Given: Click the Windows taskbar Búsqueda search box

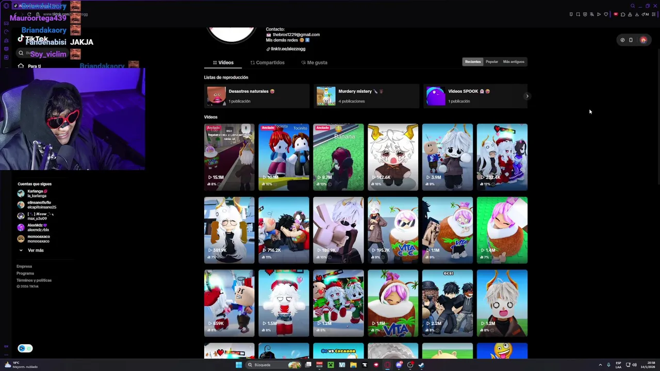Looking at the screenshot, I should point(273,365).
